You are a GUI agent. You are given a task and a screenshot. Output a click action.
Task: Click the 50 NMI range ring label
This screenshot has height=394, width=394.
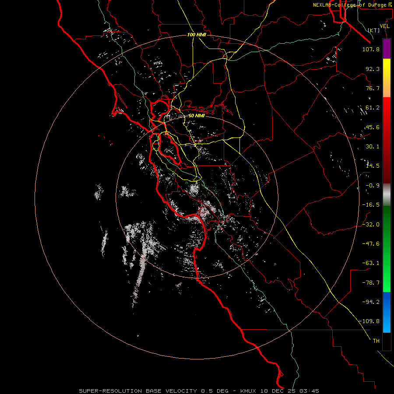click(x=197, y=116)
